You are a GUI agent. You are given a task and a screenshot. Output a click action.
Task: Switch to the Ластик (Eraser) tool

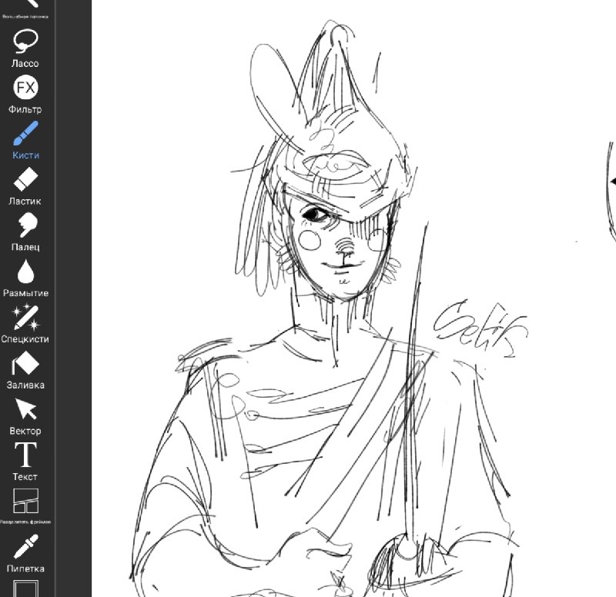tap(25, 186)
